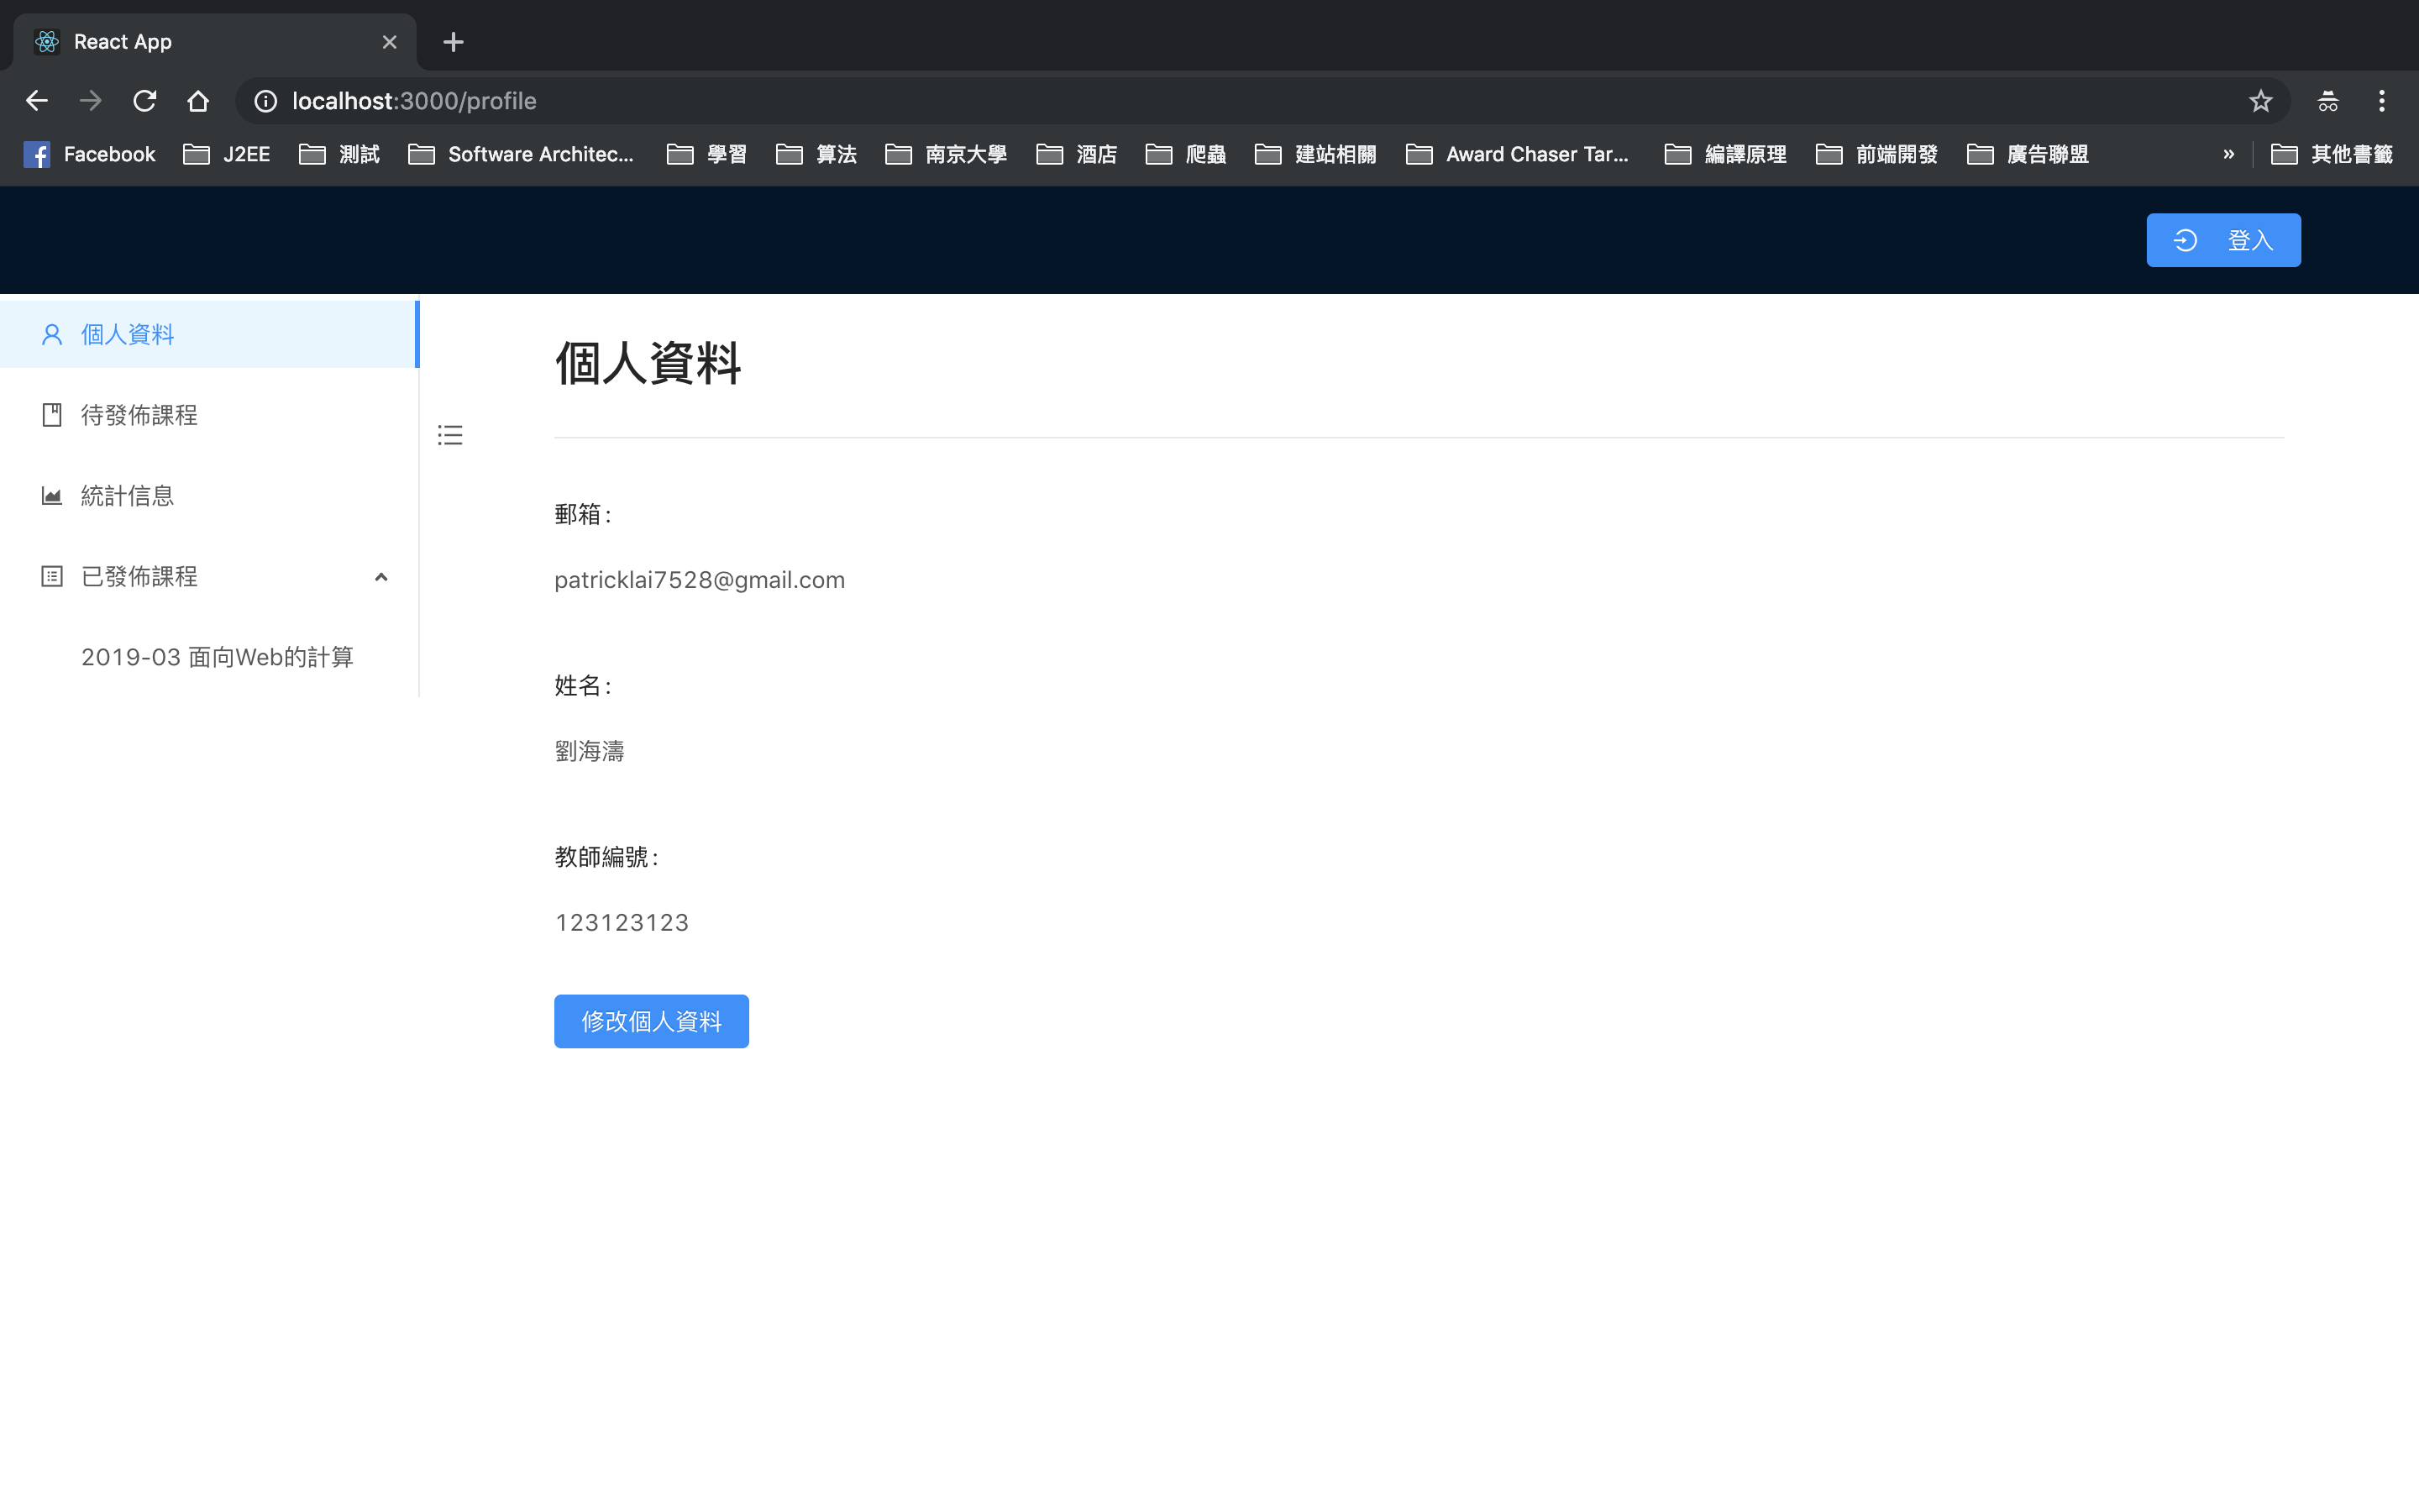Open Chrome three-dot menu
2419x1512 pixels.
tap(2381, 101)
